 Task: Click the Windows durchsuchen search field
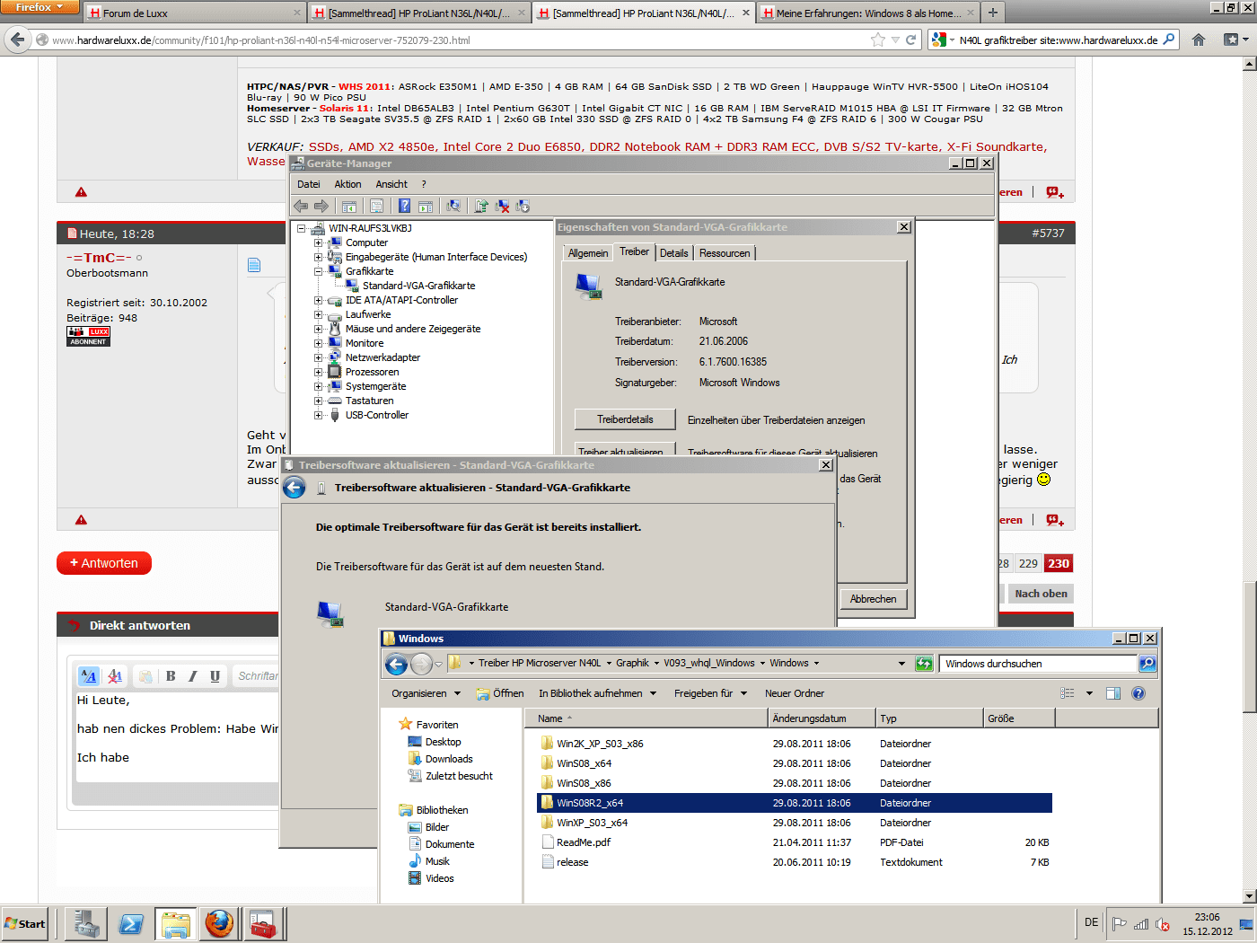1039,664
